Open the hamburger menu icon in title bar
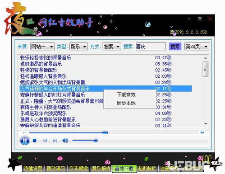This screenshot has width=225, height=174. pos(200,19)
